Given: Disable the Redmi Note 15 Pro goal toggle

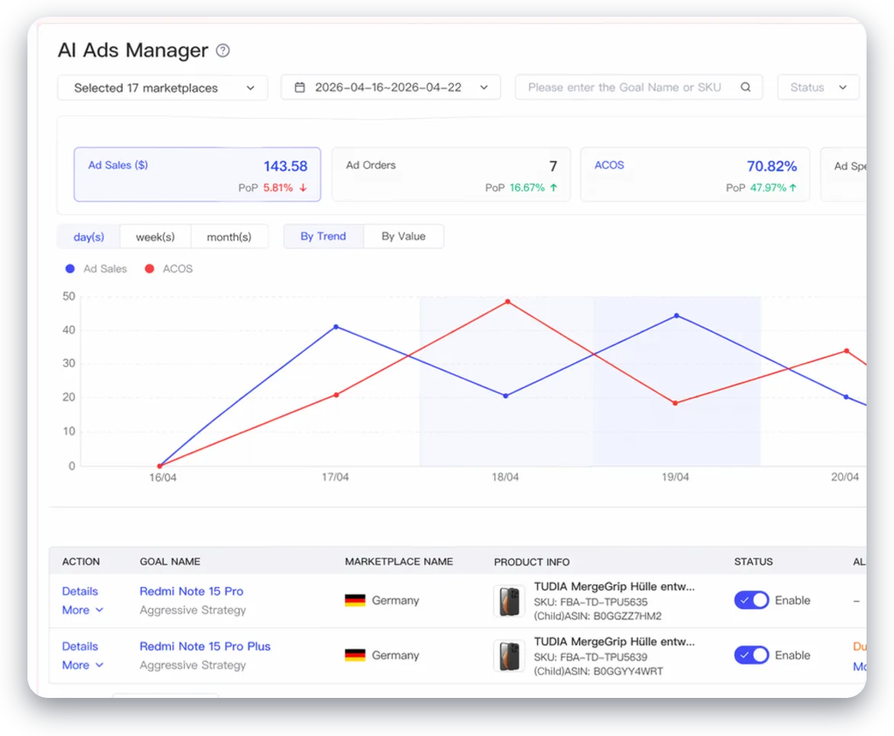Looking at the screenshot, I should 751,600.
